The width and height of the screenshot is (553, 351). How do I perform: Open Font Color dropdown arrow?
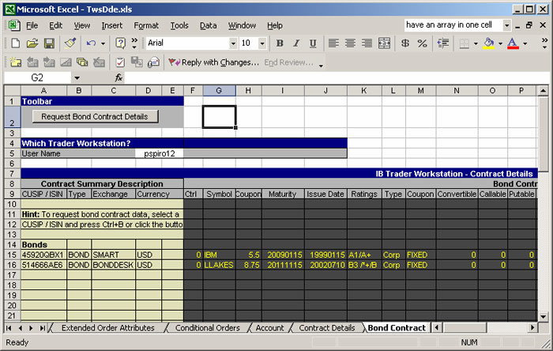(x=525, y=43)
